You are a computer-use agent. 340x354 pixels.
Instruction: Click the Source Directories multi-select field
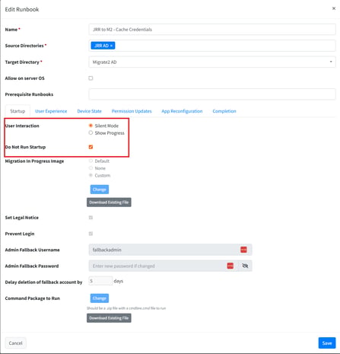coord(212,46)
